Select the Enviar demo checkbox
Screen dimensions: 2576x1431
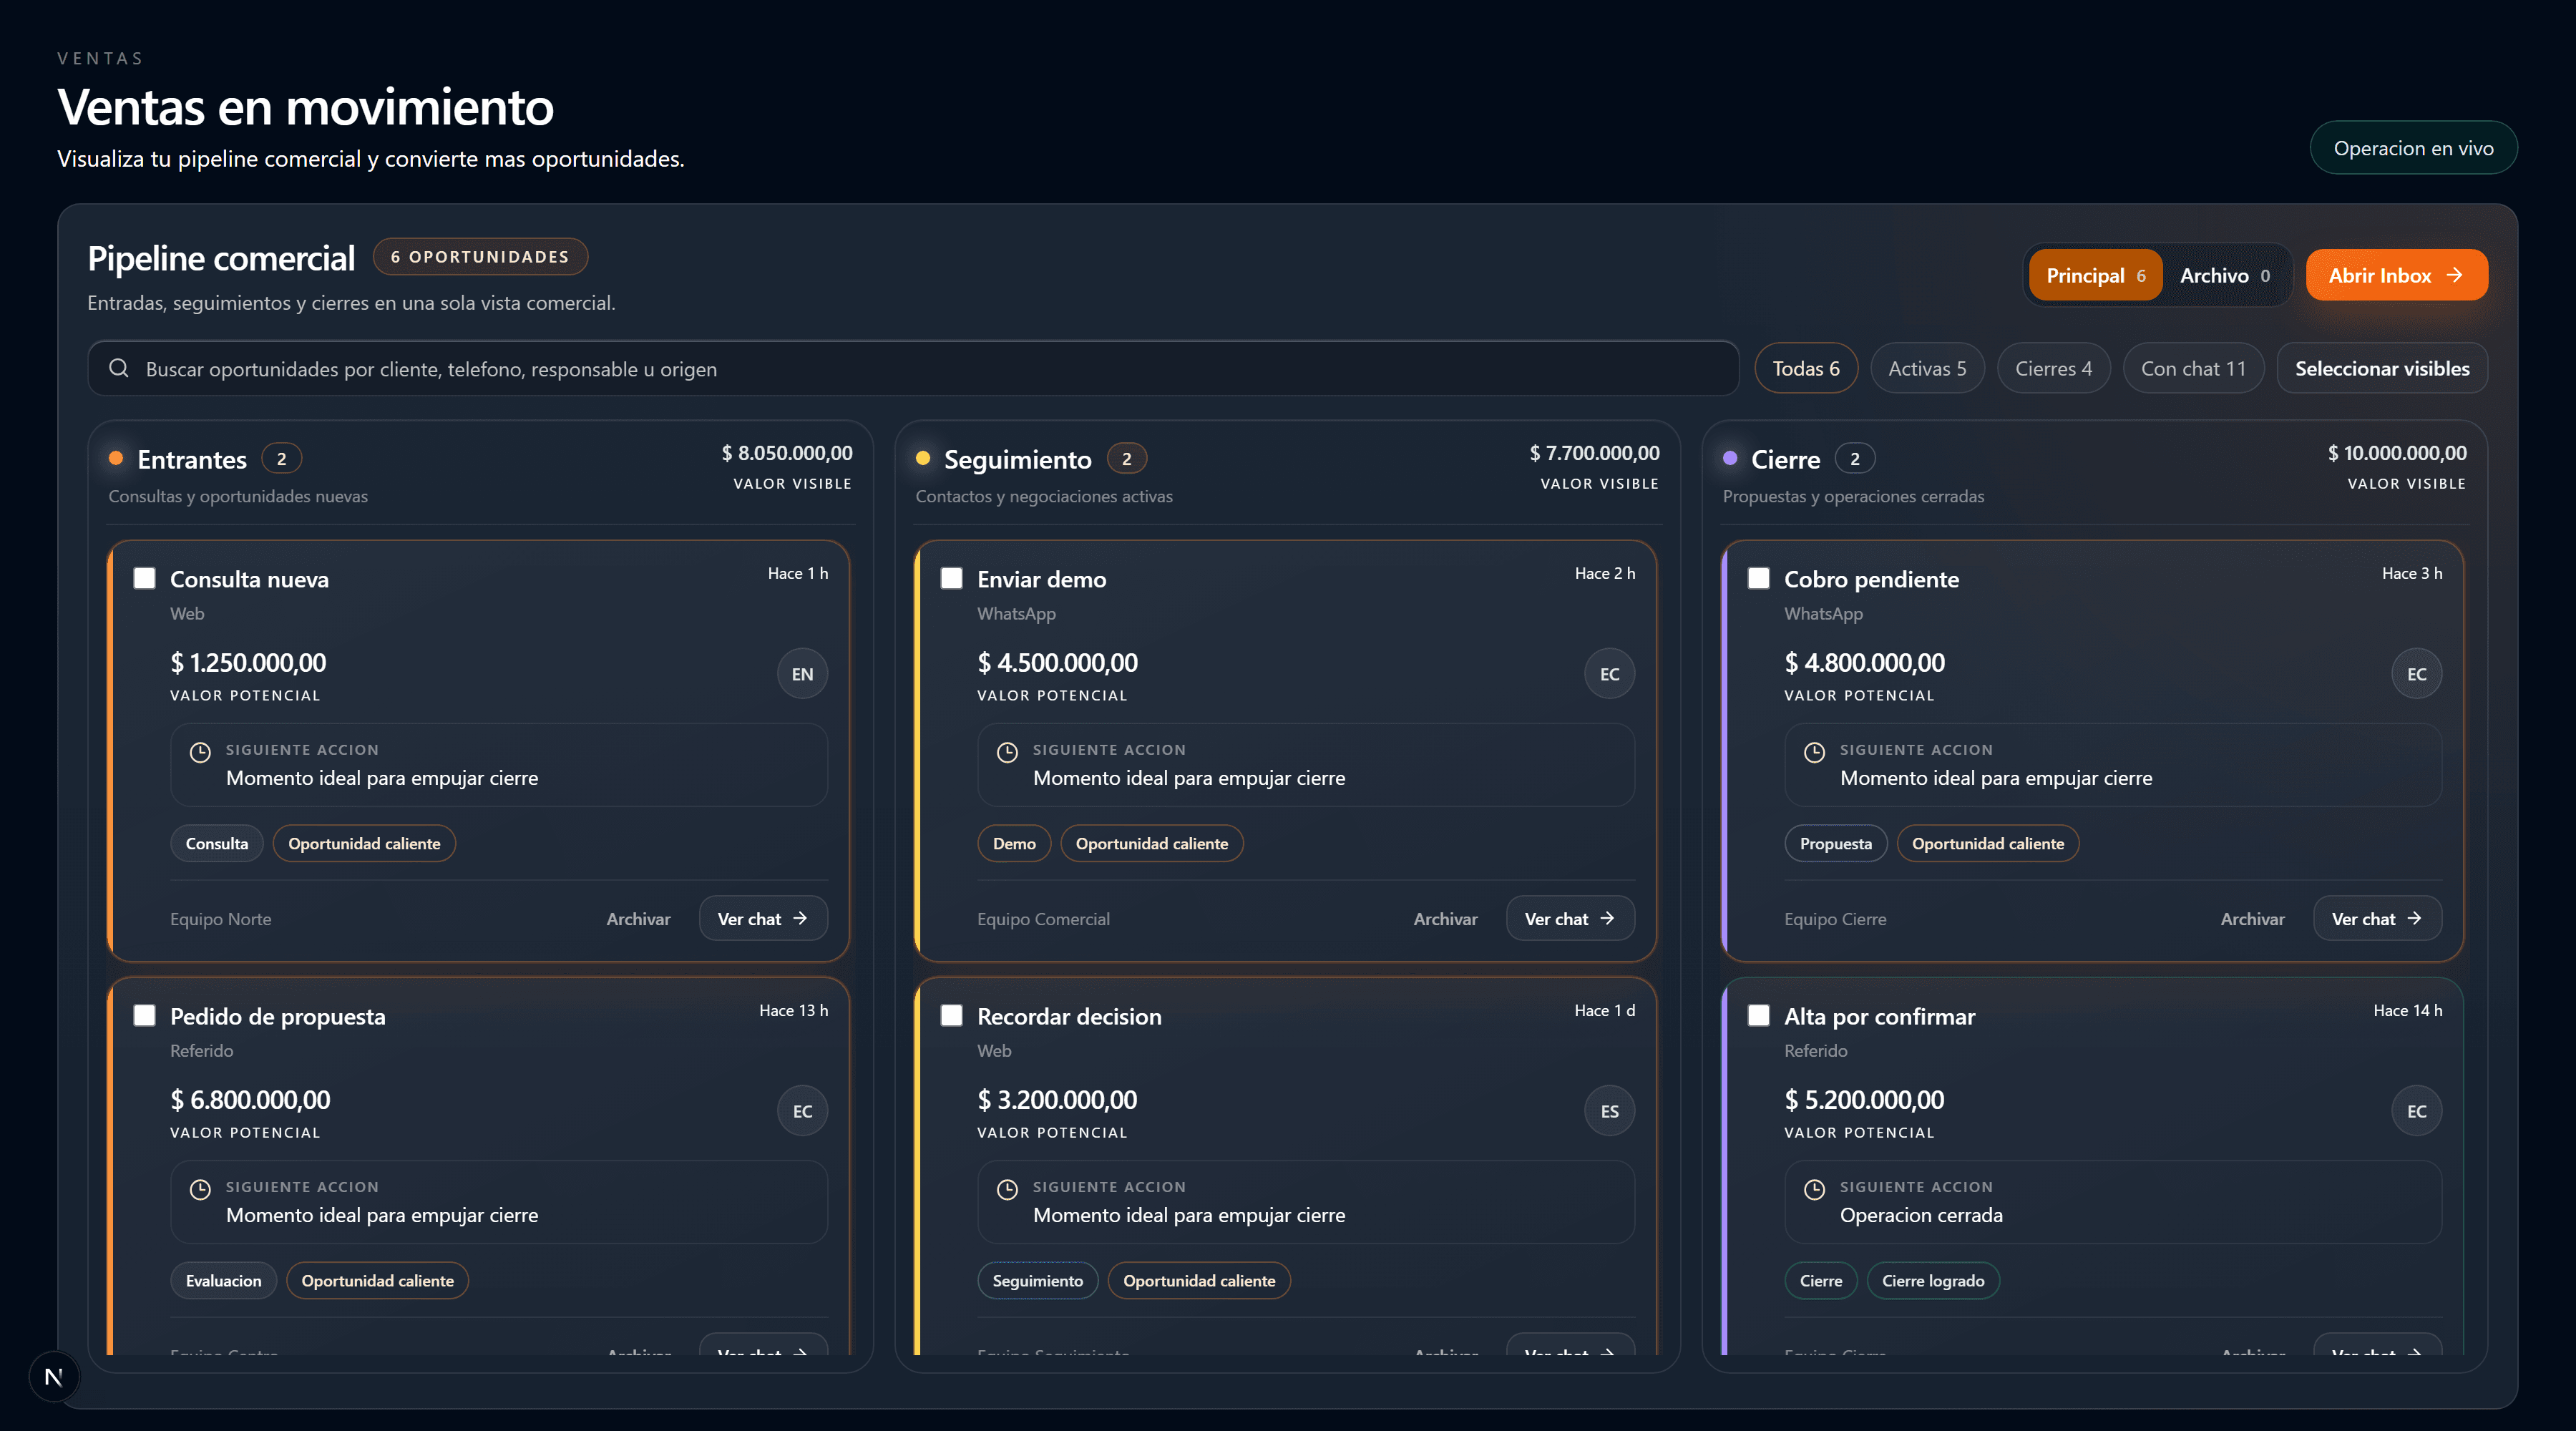[x=952, y=578]
